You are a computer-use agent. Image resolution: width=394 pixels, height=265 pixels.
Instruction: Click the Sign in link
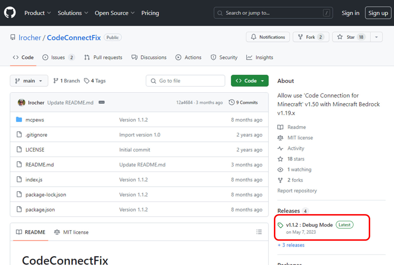tap(350, 13)
